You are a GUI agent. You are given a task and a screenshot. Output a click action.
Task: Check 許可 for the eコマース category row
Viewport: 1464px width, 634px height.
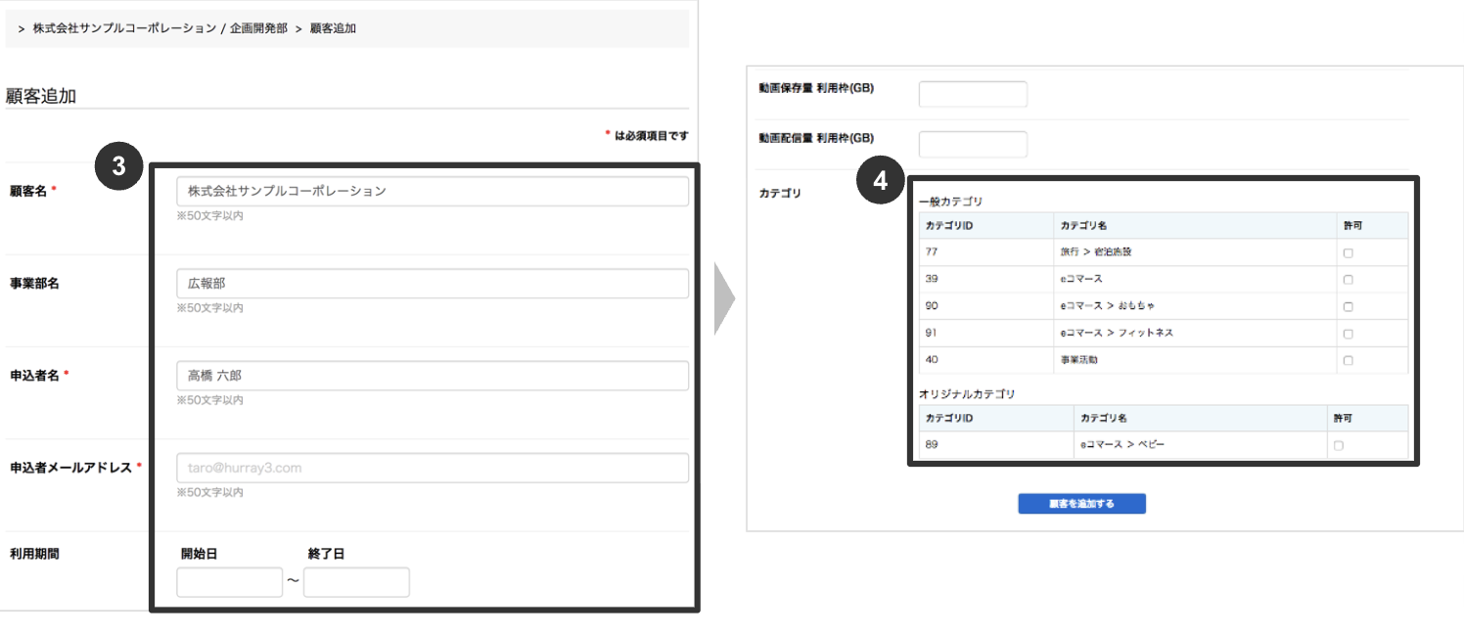(x=1349, y=279)
